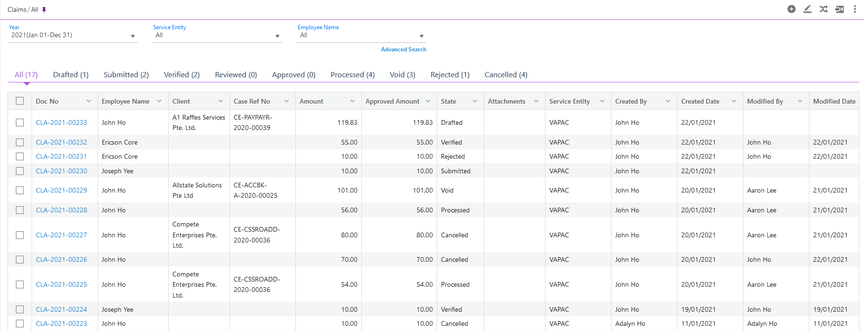Click the Created Date column header
864x331 pixels.
700,101
